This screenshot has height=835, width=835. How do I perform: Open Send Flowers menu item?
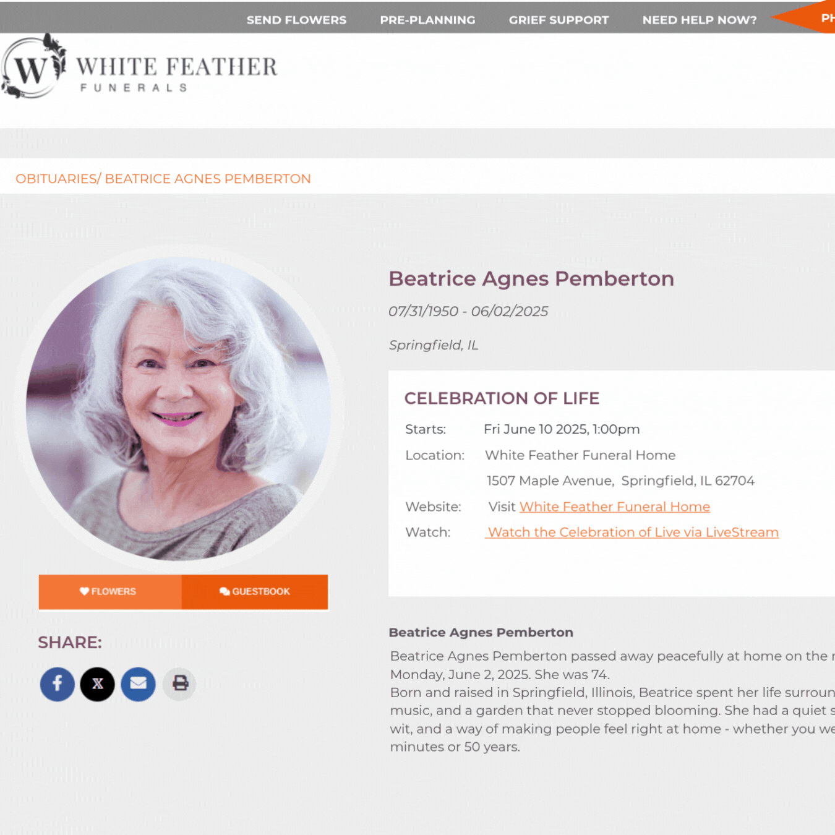296,20
